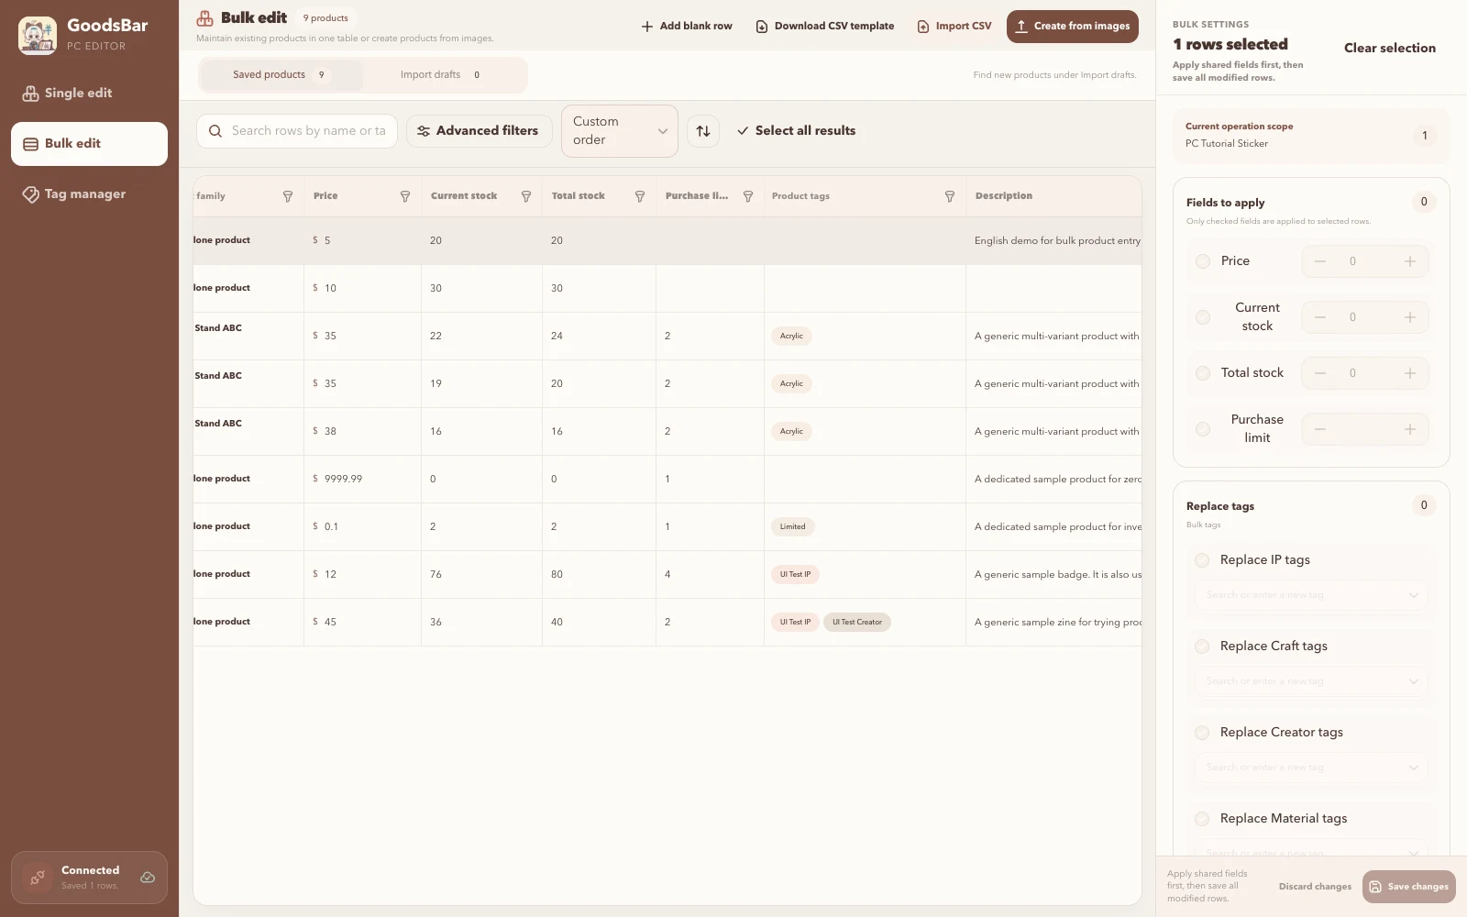Toggle sort direction arrows icon
The width and height of the screenshot is (1467, 917).
click(703, 131)
